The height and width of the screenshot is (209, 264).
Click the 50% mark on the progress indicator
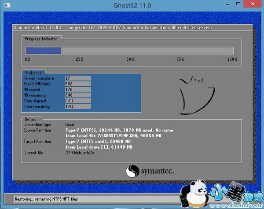coord(130,59)
